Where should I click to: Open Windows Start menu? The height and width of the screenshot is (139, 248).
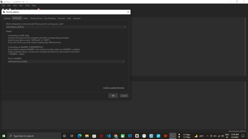[3, 136]
